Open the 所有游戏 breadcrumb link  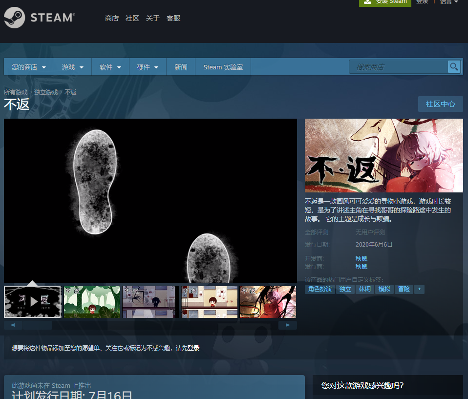16,92
